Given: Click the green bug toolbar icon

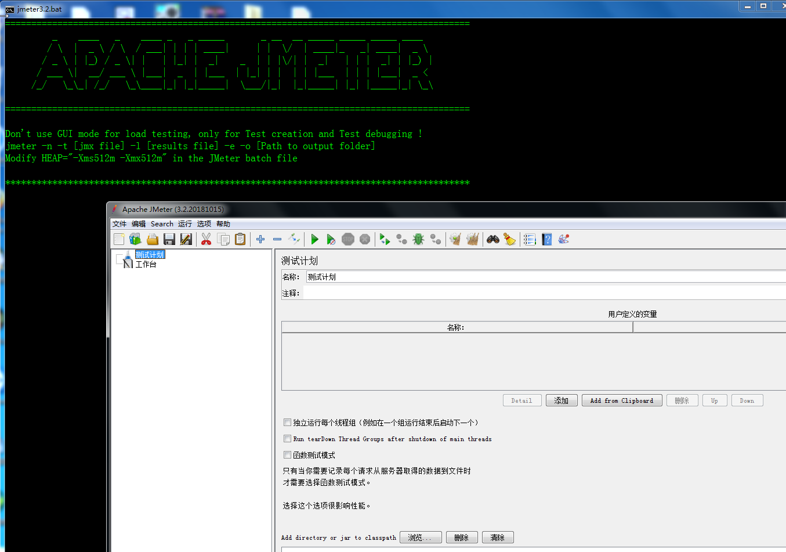Looking at the screenshot, I should point(418,239).
